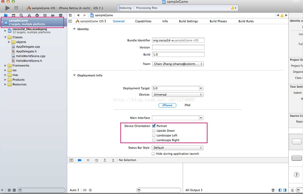Toggle breakpoints in the debug bar
Screen dimensions: 303x194
[x=80, y=160]
